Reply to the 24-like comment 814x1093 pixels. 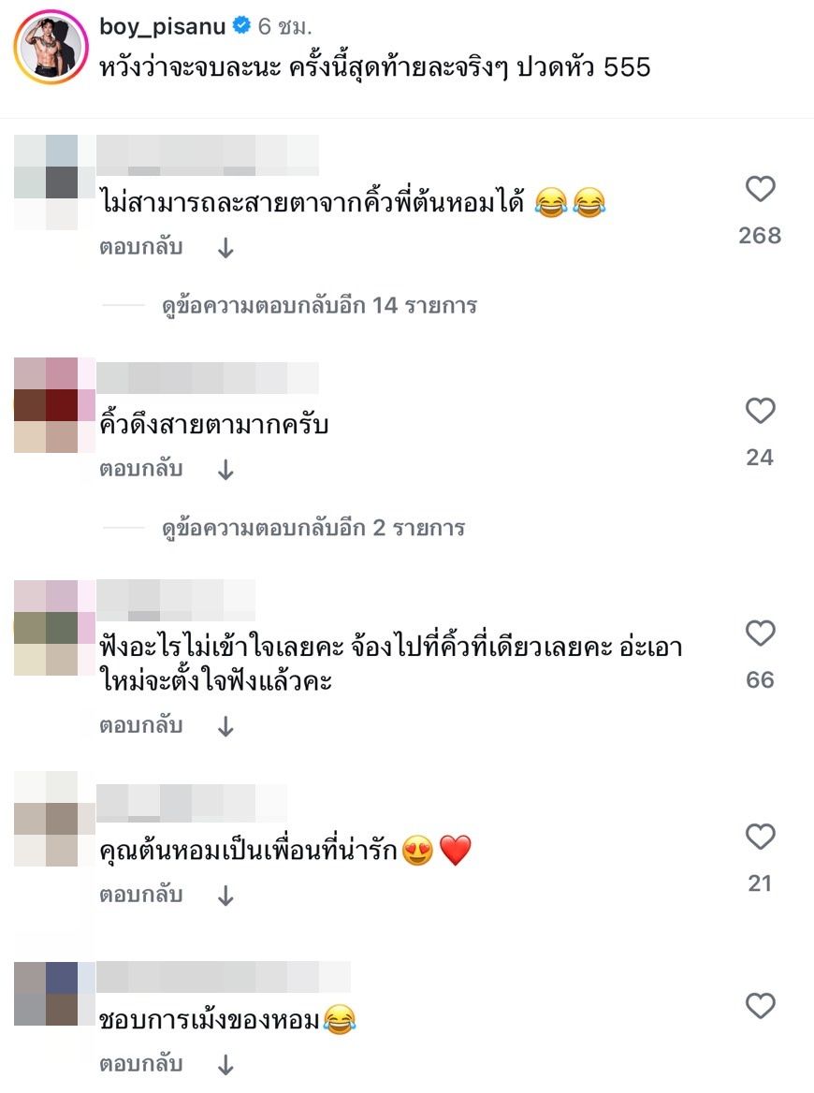[x=140, y=469]
